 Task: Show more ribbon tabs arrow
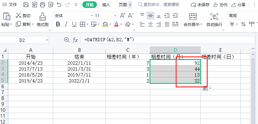(x=130, y=5)
